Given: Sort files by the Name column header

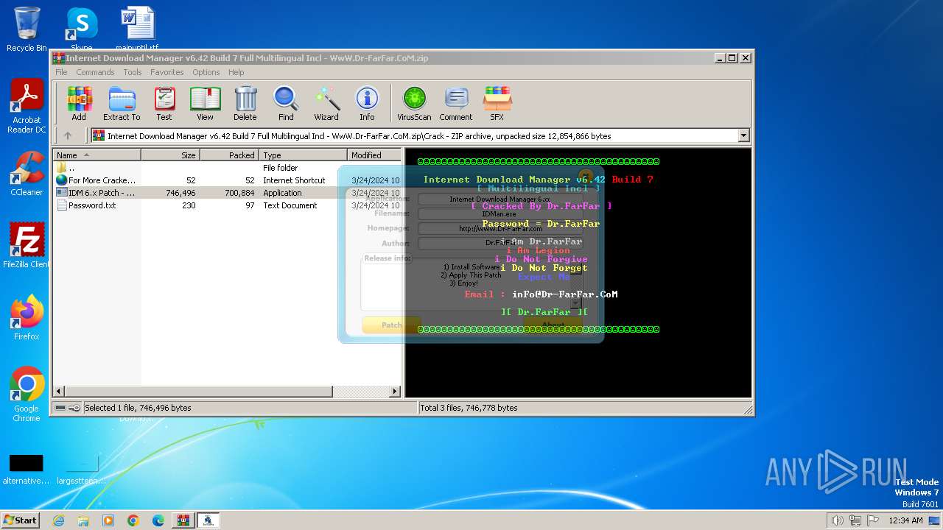Looking at the screenshot, I should [x=97, y=155].
